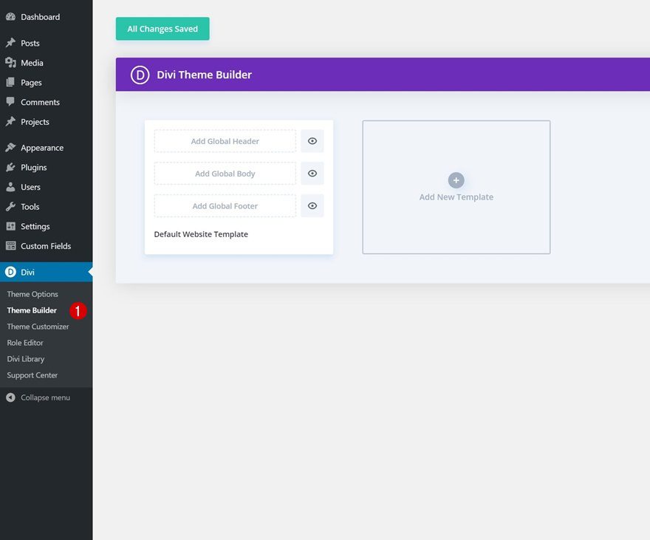Toggle the Global Body eye icon
The image size is (650, 540).
312,173
